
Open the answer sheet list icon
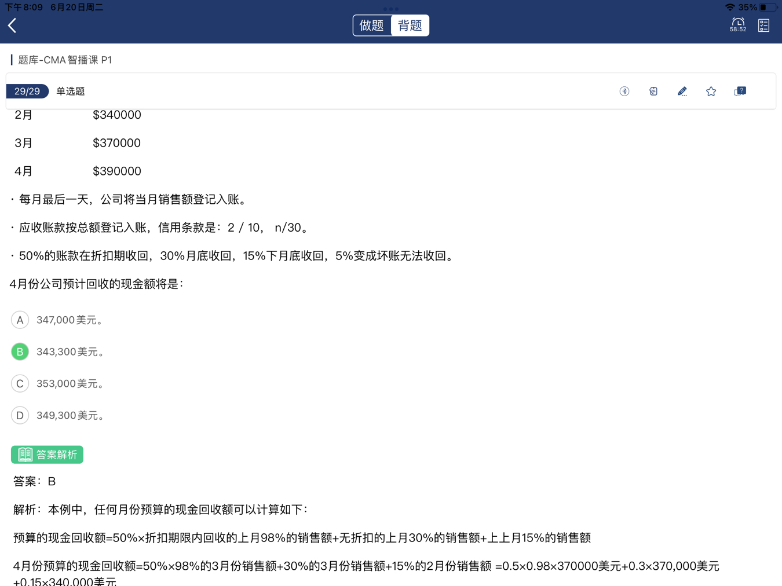(763, 25)
